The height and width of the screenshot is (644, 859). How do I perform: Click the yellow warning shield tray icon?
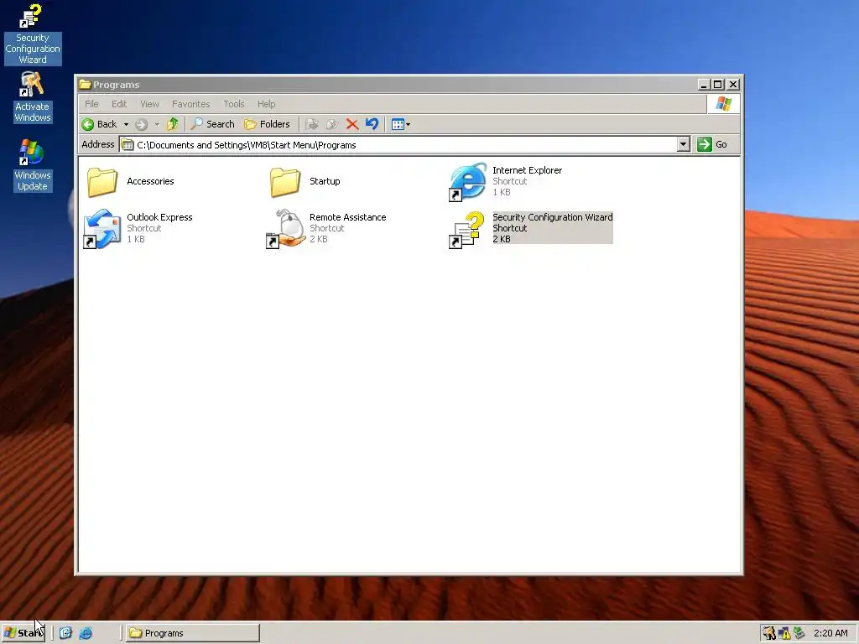784,633
